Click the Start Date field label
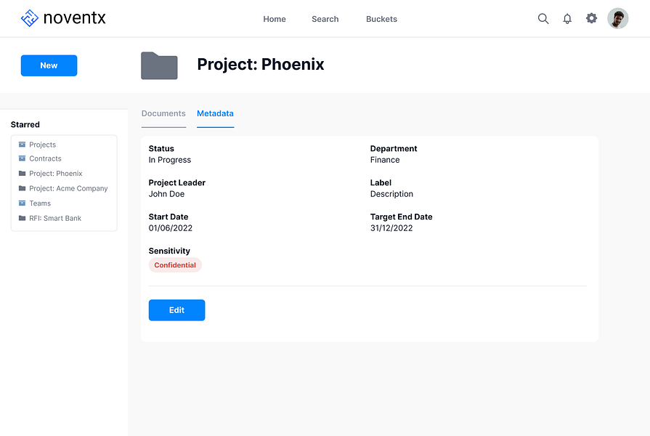The image size is (650, 436). [x=168, y=217]
